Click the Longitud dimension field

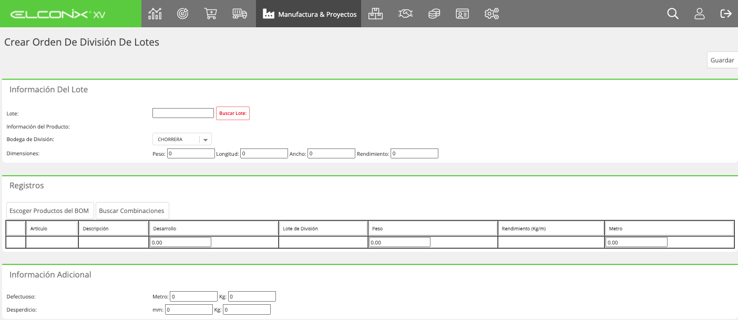pyautogui.click(x=264, y=154)
